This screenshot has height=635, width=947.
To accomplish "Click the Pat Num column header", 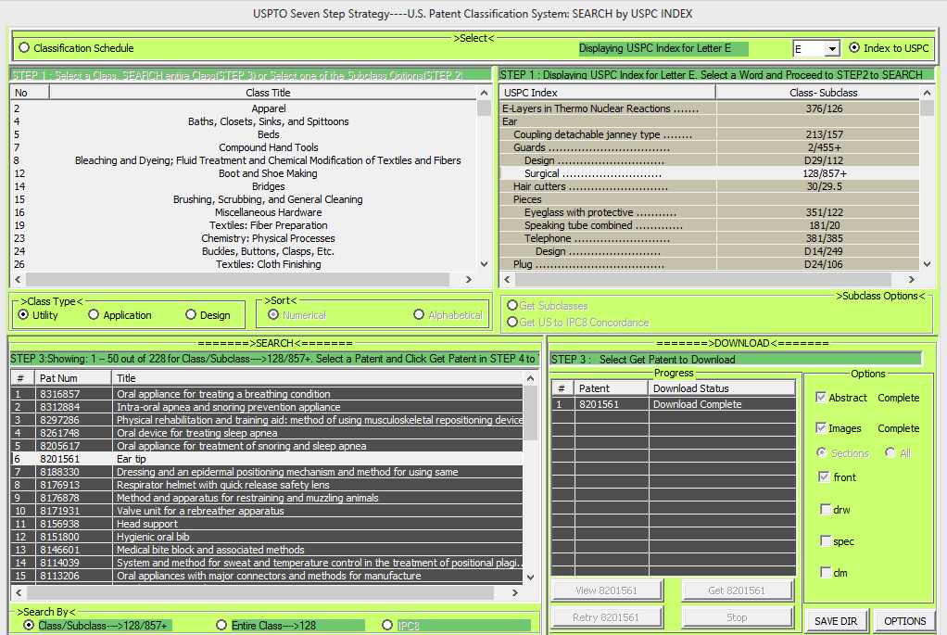I will click(x=74, y=378).
